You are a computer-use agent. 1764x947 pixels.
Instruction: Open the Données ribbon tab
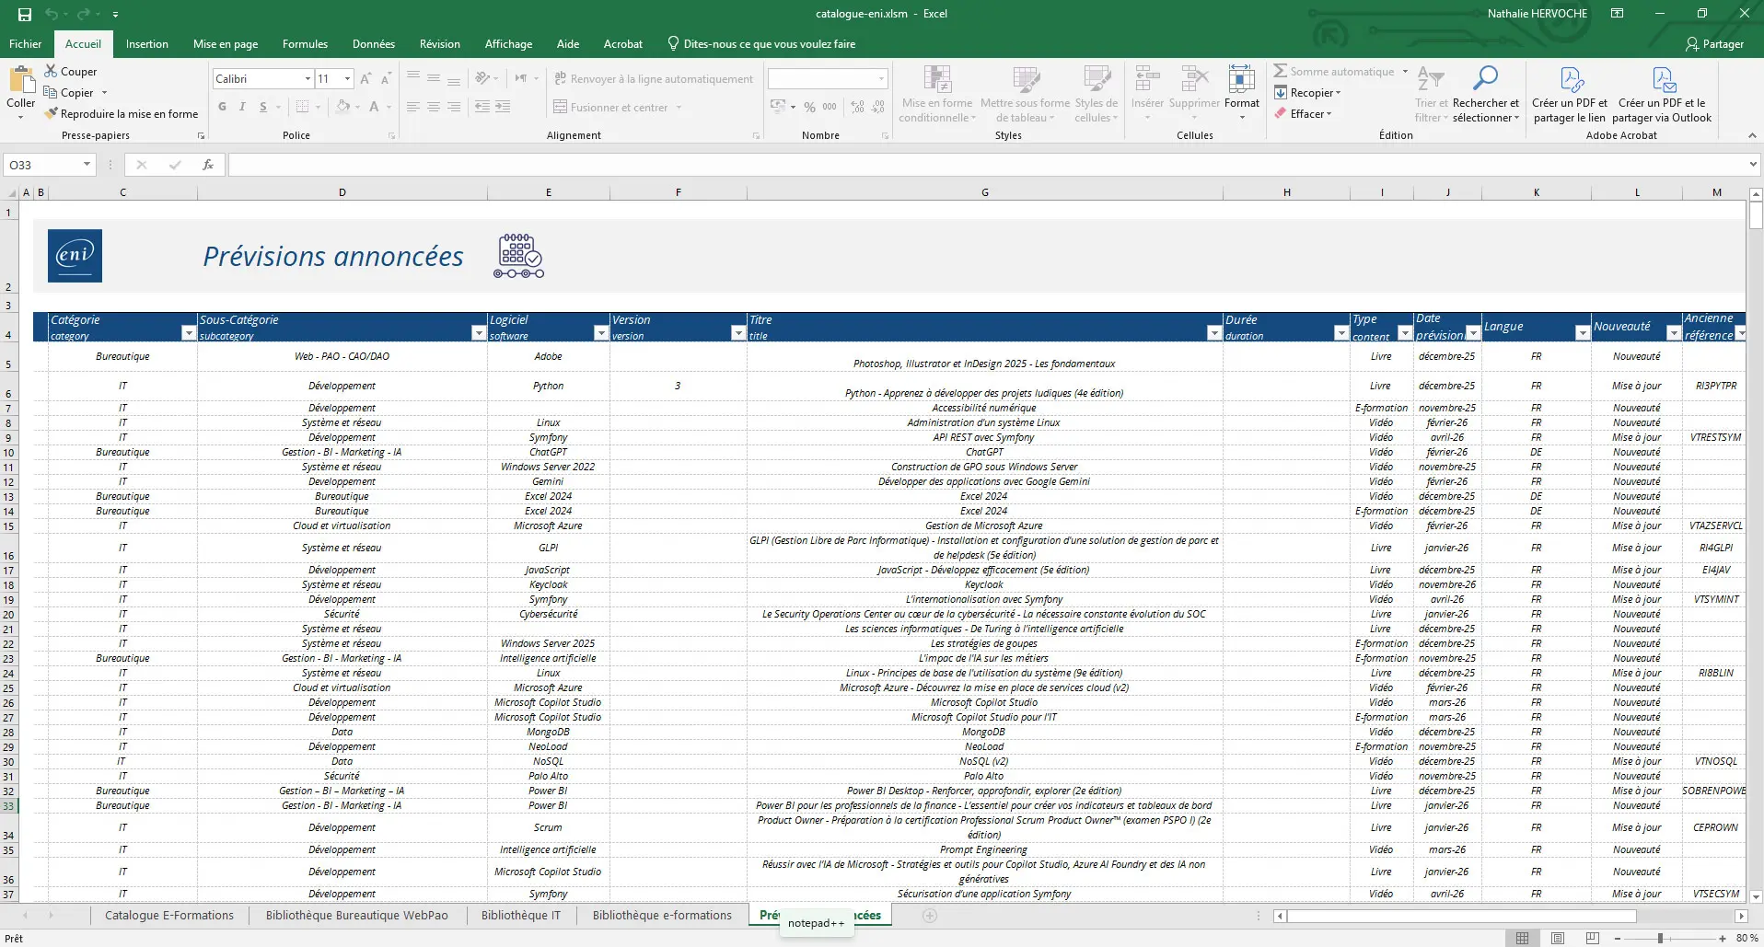point(373,44)
